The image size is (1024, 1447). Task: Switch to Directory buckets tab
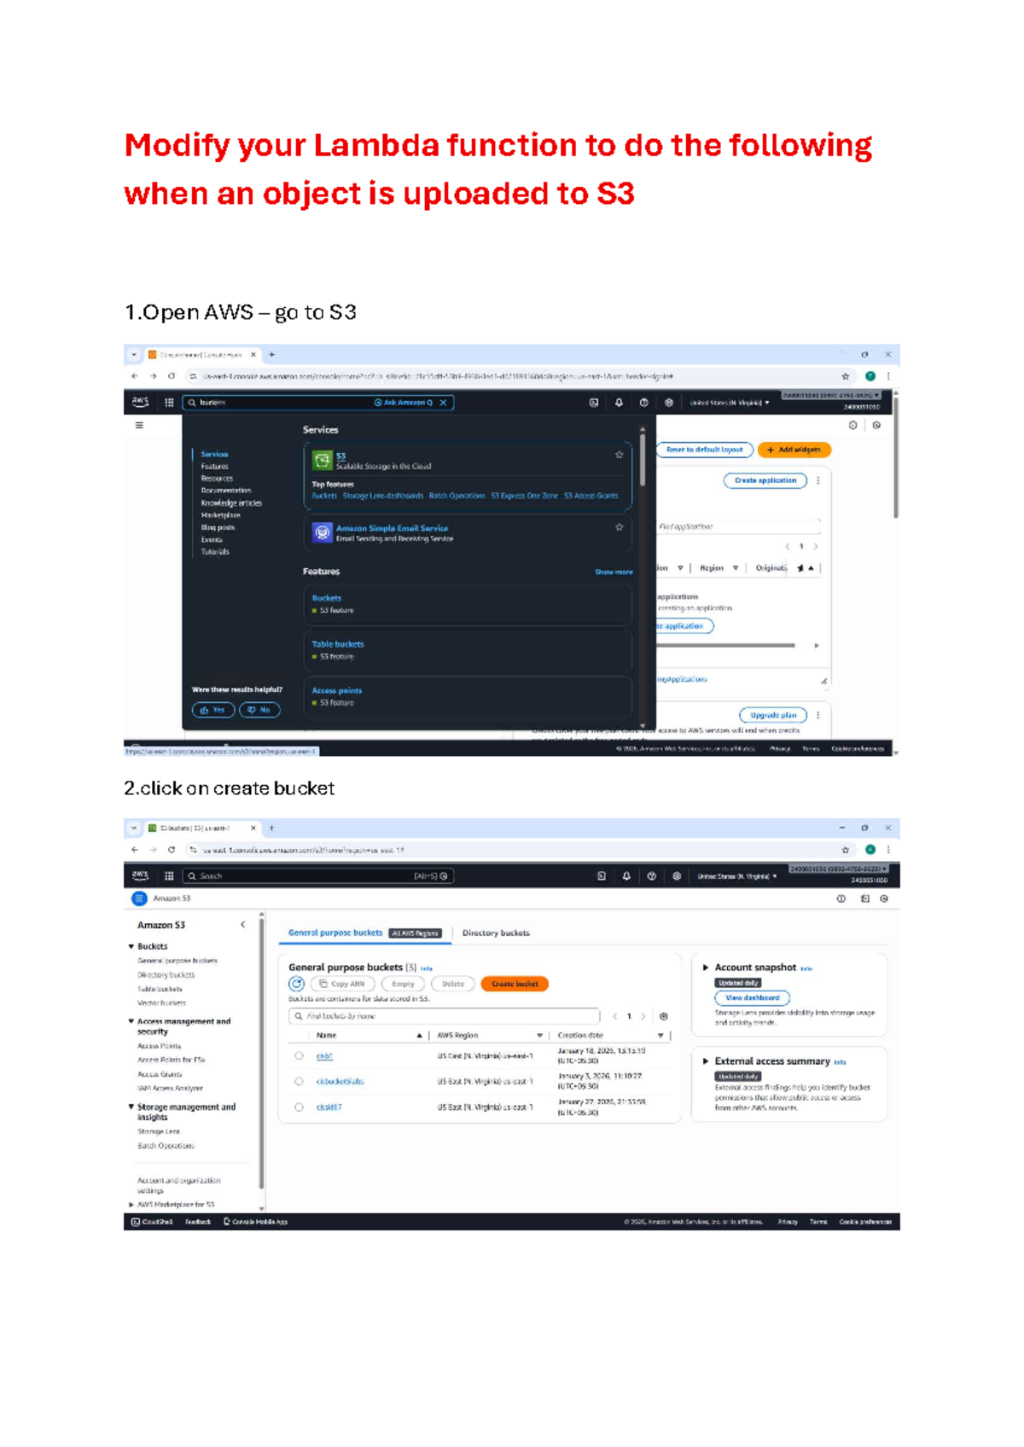click(496, 933)
